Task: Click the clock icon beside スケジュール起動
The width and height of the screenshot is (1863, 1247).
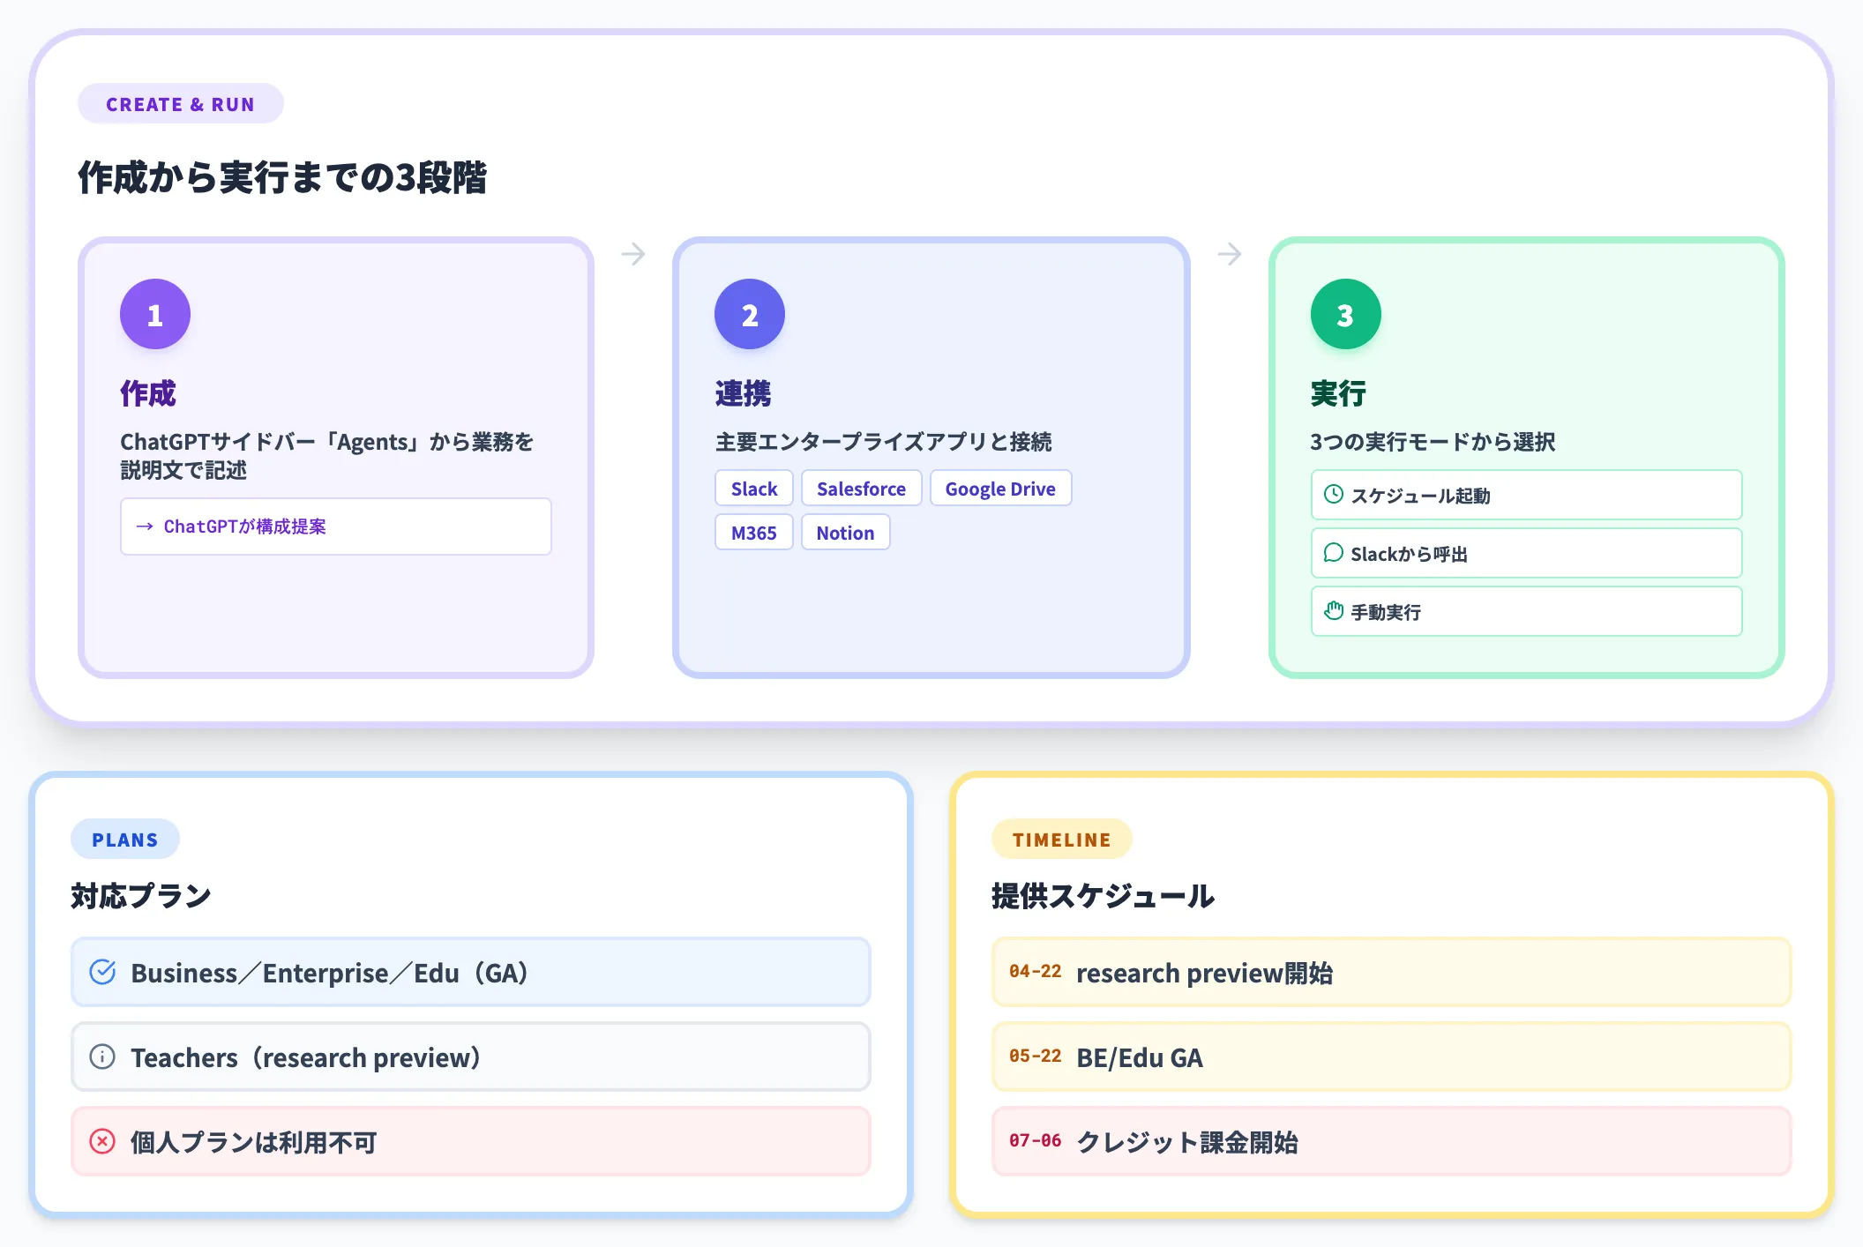Action: click(1334, 495)
